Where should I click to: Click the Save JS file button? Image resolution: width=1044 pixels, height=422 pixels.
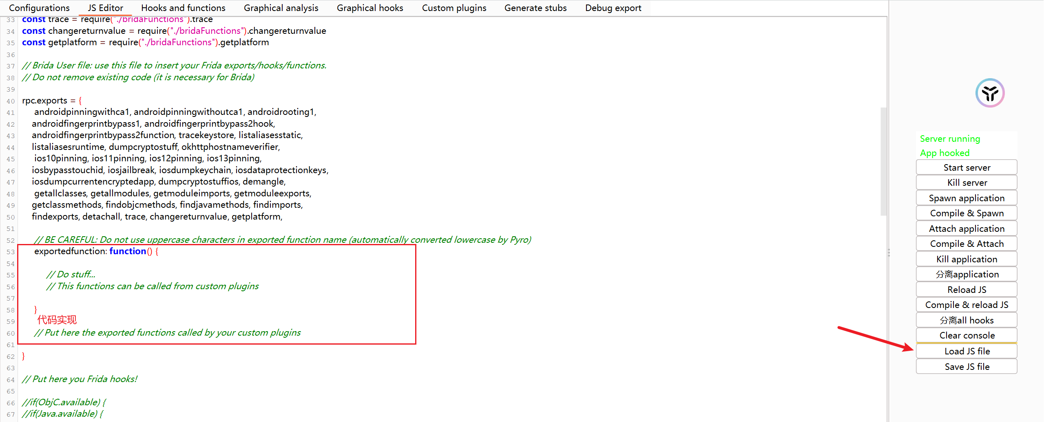967,367
